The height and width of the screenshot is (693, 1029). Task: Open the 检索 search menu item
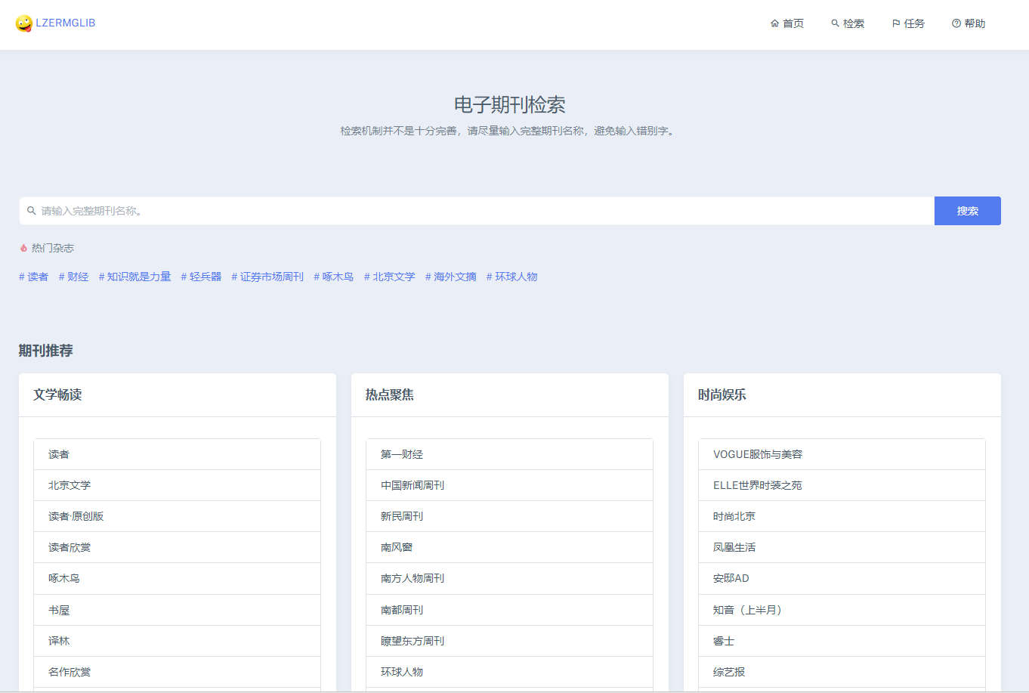pos(848,23)
